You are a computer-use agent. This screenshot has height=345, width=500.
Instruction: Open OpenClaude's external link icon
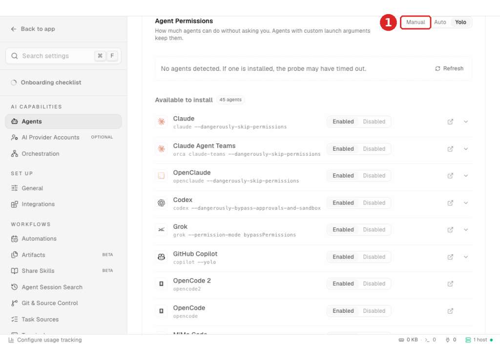(x=450, y=176)
